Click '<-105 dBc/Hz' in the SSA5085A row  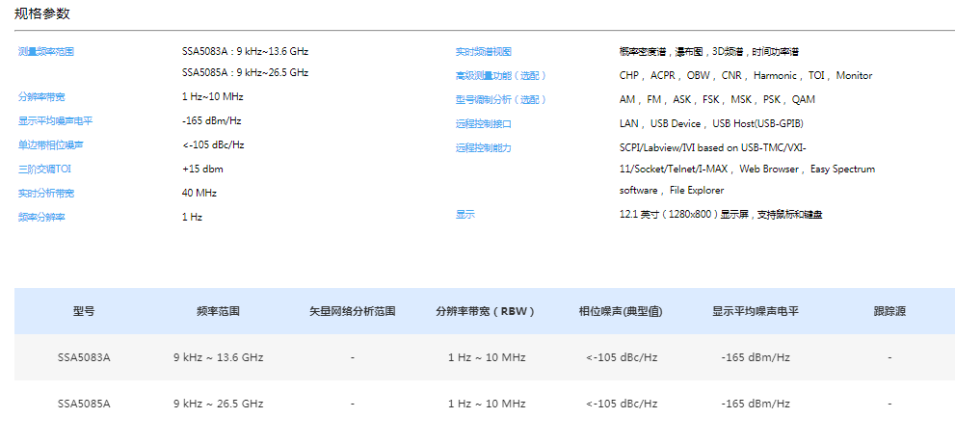click(622, 404)
